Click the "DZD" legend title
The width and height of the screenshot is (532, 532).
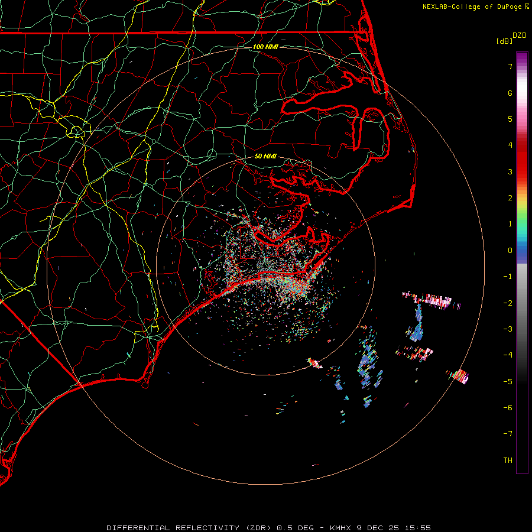pos(520,35)
